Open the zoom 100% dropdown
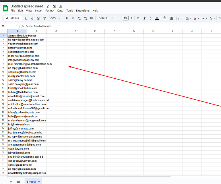This screenshot has height=184, width=221. click(55, 18)
